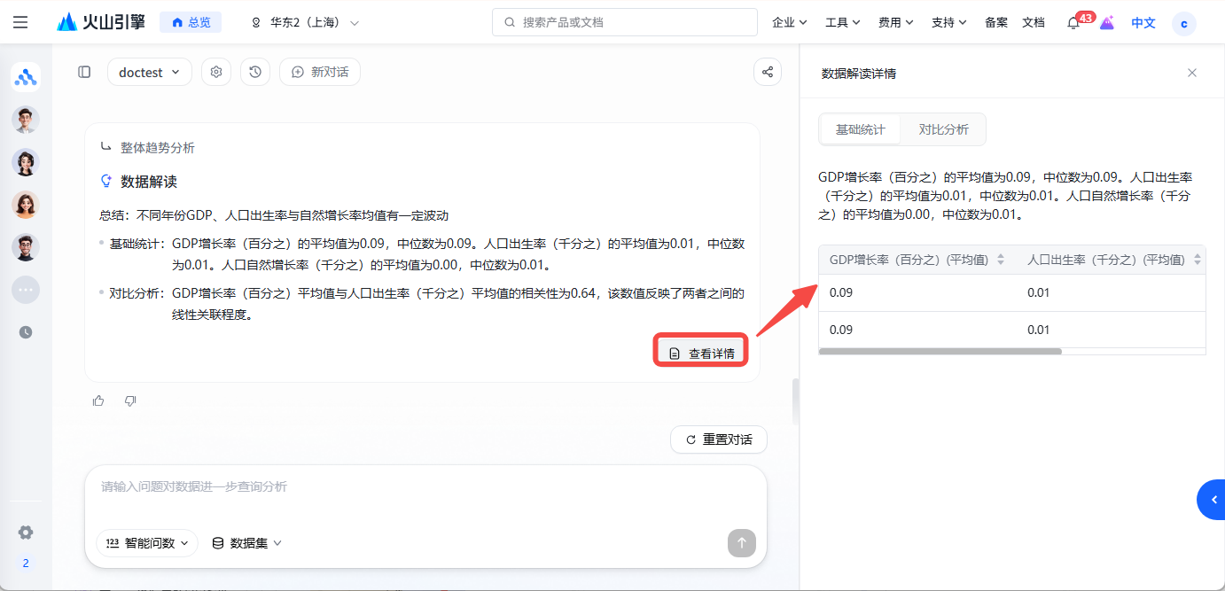Start a 新对话 new conversation
Image resolution: width=1225 pixels, height=591 pixels.
tap(320, 72)
